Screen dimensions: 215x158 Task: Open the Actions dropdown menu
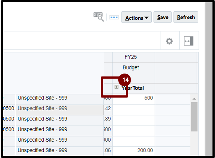136,17
